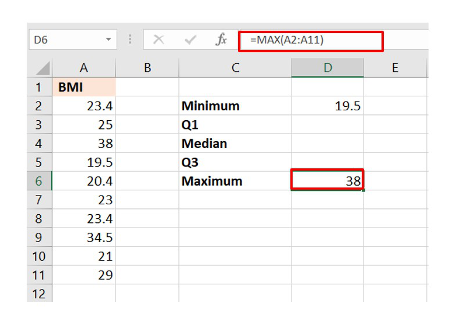This screenshot has height=332, width=457.
Task: Click the Cancel (X) formula bar icon
Action: [x=159, y=39]
